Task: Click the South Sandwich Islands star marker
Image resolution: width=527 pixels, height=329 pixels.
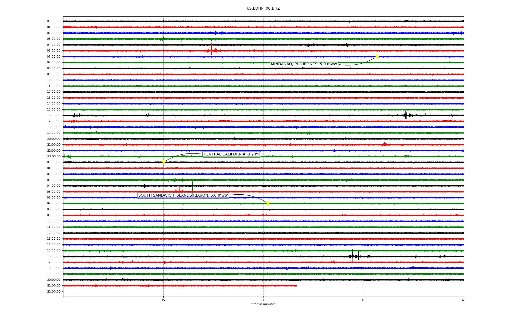Action: tap(268, 203)
